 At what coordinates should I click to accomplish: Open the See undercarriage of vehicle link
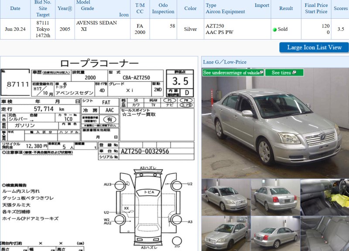pos(231,73)
